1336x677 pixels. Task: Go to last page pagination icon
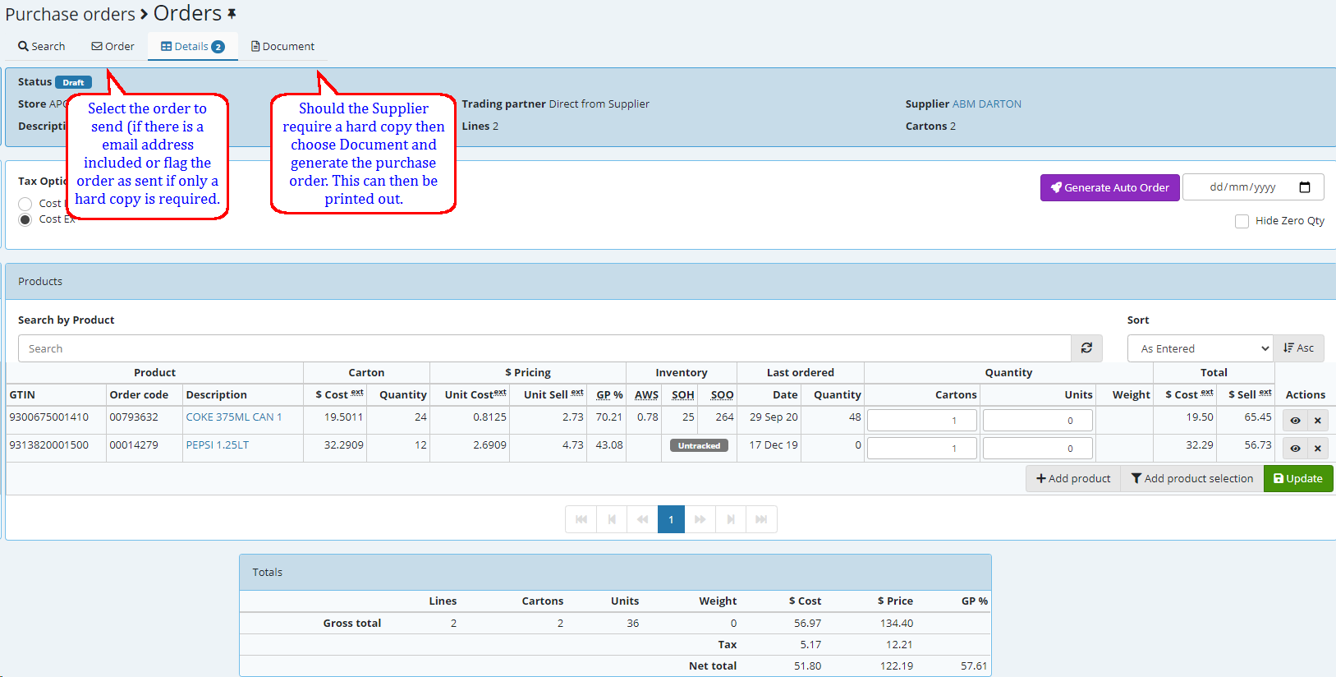pos(761,519)
